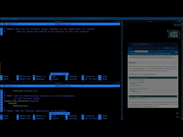The image size is (183, 137).
Task: Open the browser extensions icon
Action: (x=174, y=48)
